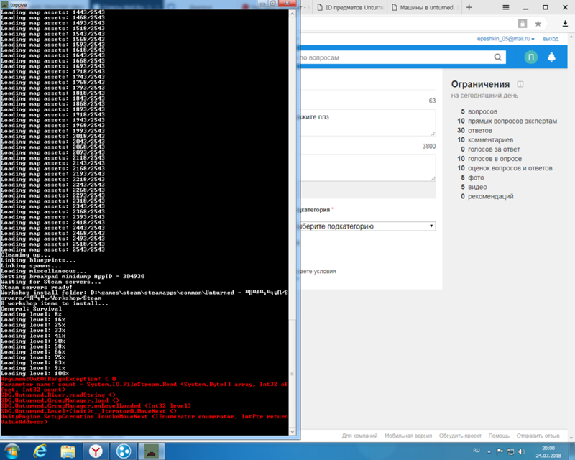This screenshot has width=575, height=460.
Task: Open File Explorer from the taskbar
Action: [68, 451]
